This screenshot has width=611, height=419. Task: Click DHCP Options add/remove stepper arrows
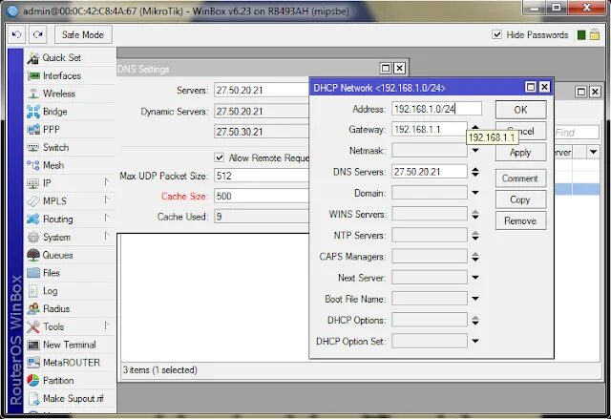tap(475, 321)
